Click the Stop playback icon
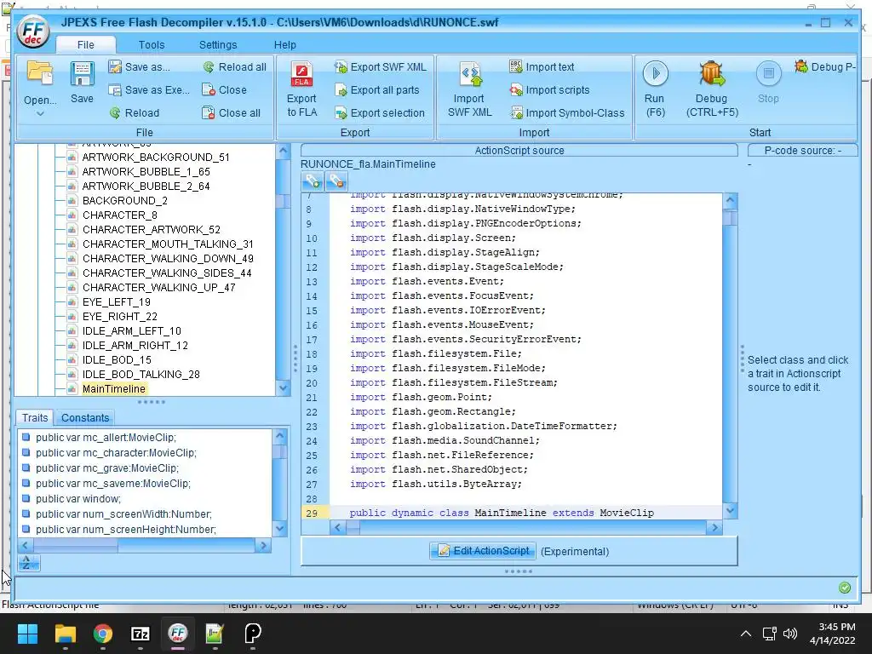 coord(769,73)
